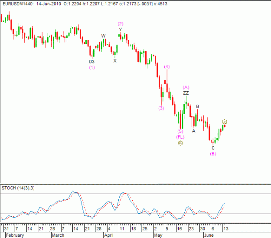The image size is (271, 238).
Task: Click the pink (1) wave label
Action: click(x=92, y=67)
